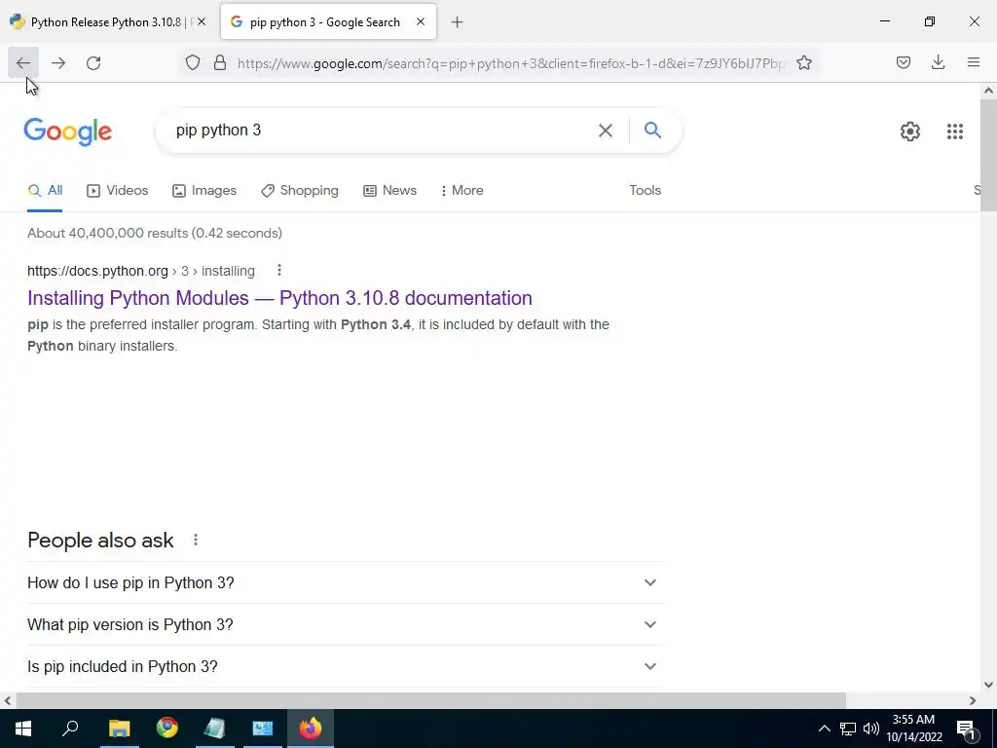Click horizontal scrollbar right arrow
The height and width of the screenshot is (748, 997).
(973, 700)
